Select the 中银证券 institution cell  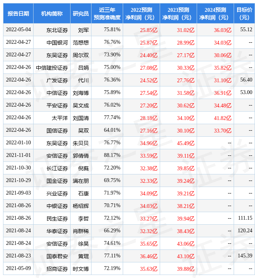[57, 206]
